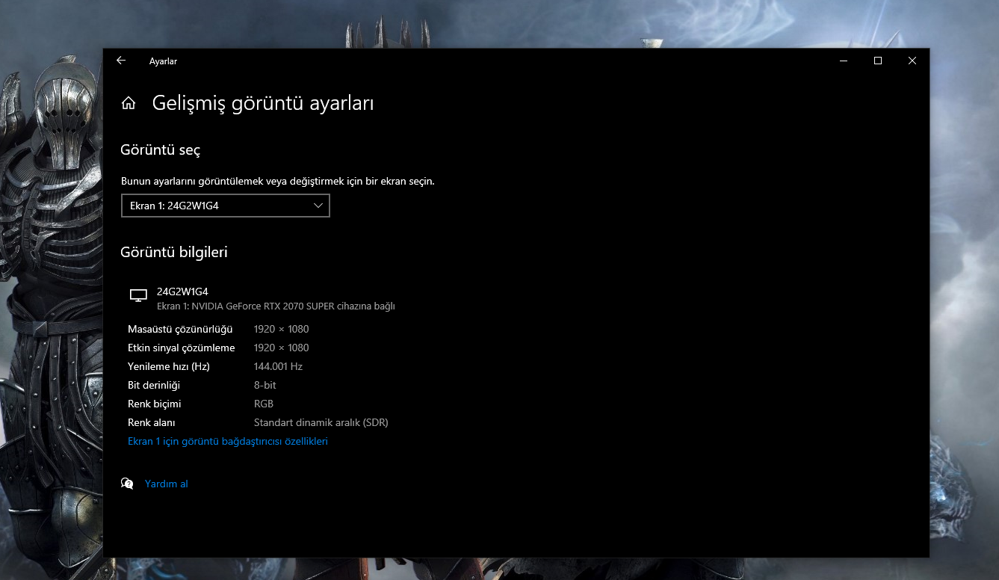Close the Ayarlar settings window
Viewport: 999px width, 580px height.
click(x=912, y=61)
